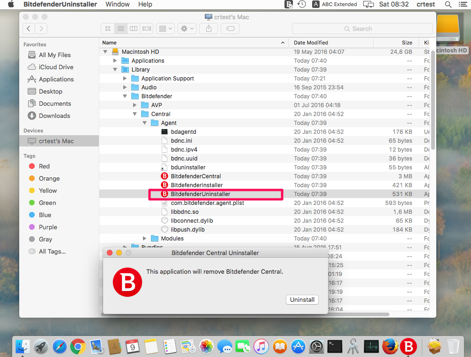The width and height of the screenshot is (471, 357).
Task: Go back in Finder
Action: tap(29, 29)
